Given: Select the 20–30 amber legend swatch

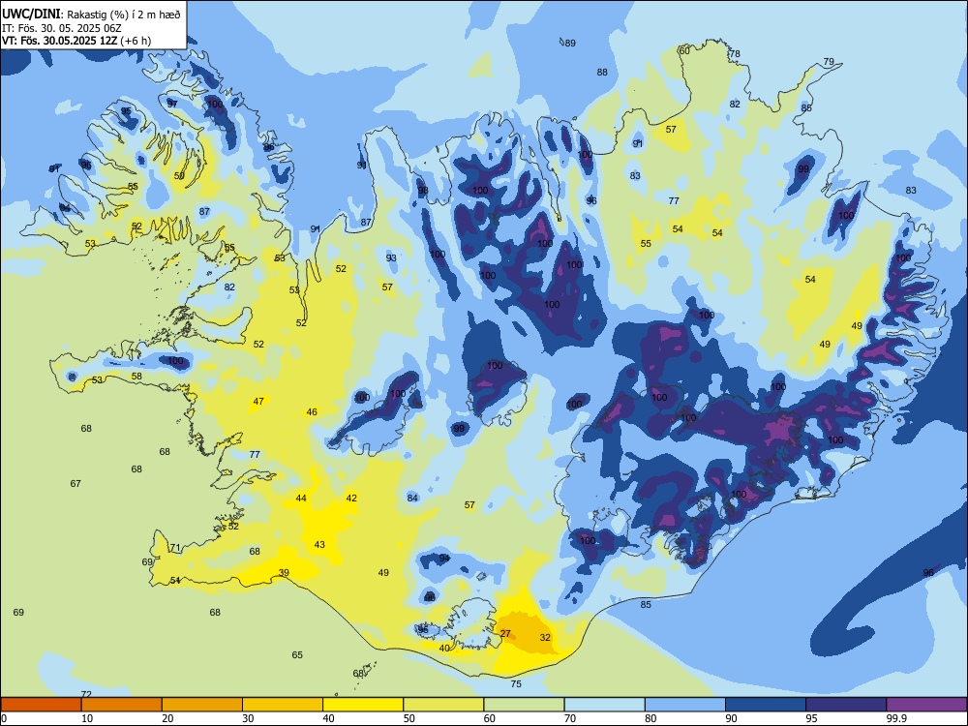Looking at the screenshot, I should point(202,705).
